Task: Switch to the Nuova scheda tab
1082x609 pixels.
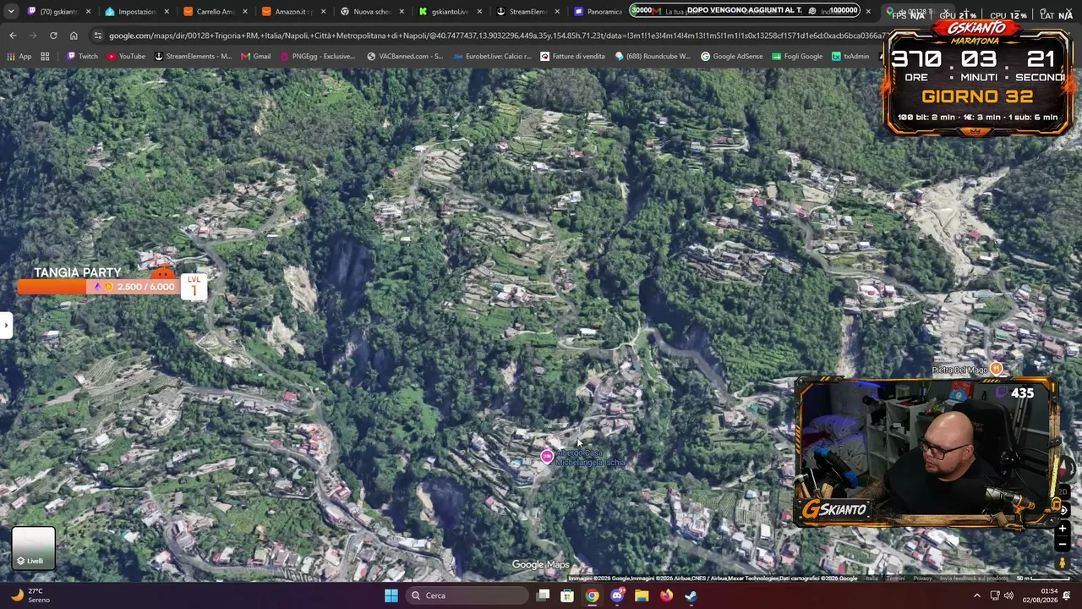Action: [370, 12]
